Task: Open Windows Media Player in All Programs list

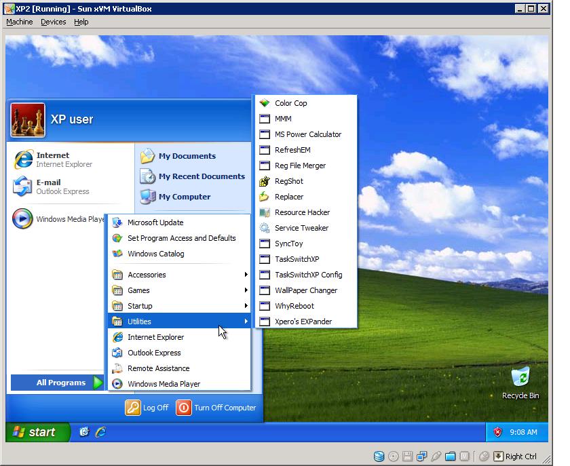Action: (x=179, y=384)
